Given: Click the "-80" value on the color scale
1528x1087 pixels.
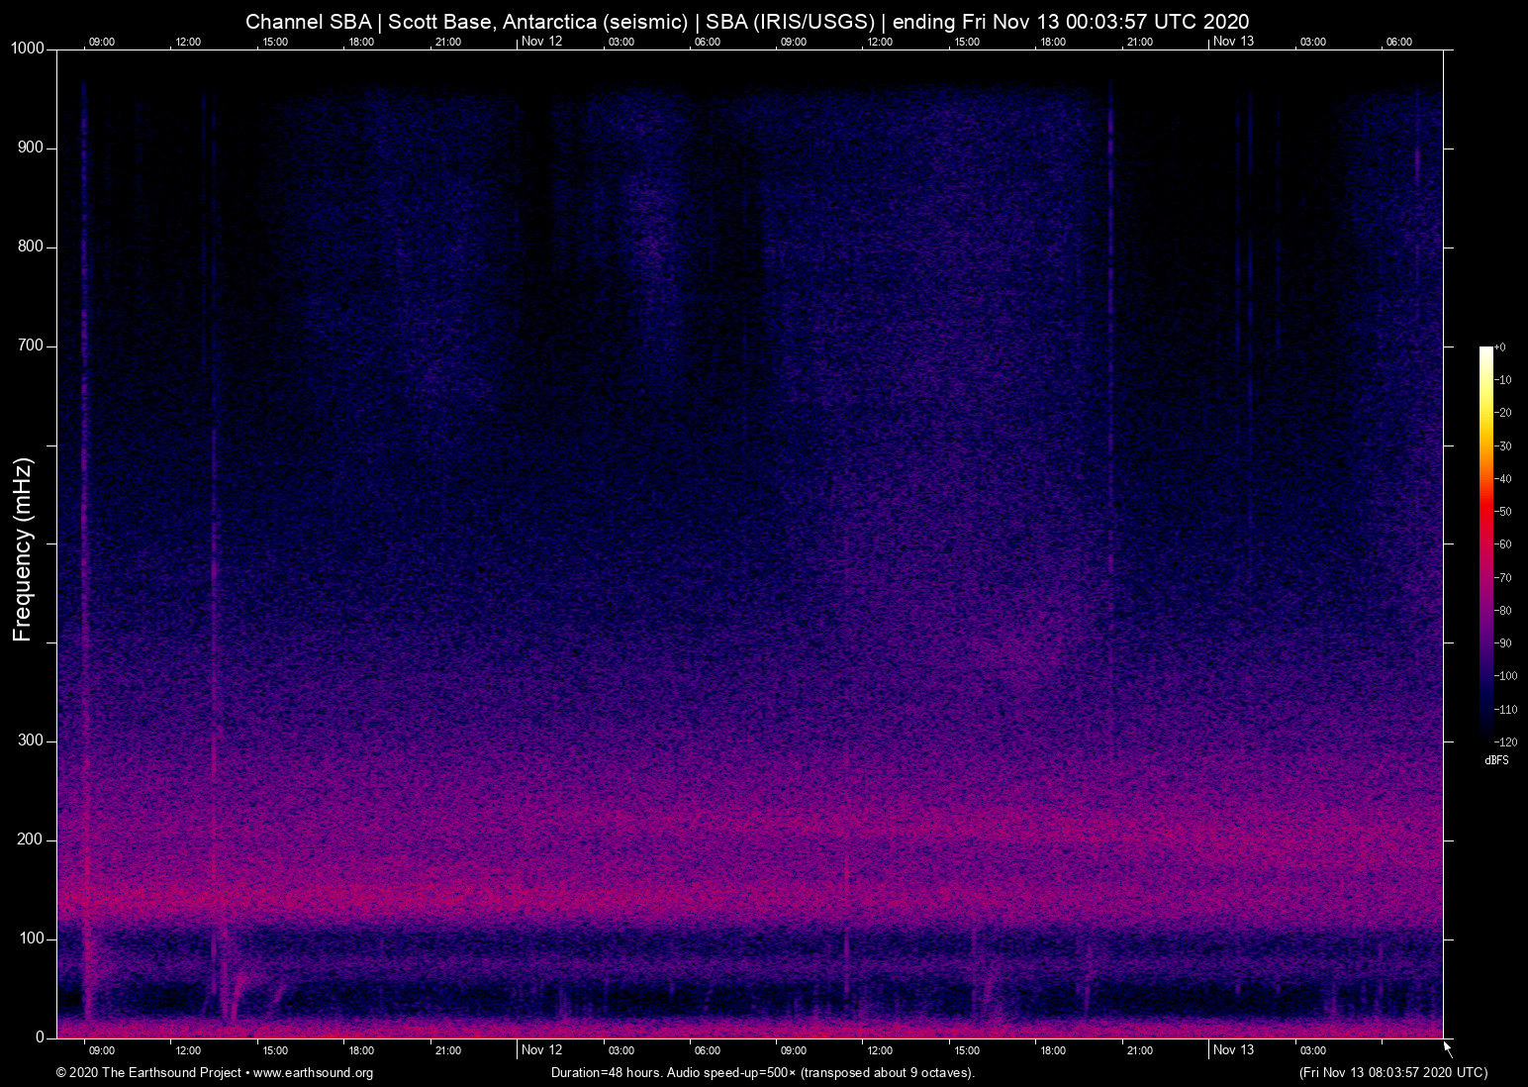Looking at the screenshot, I should [1503, 611].
